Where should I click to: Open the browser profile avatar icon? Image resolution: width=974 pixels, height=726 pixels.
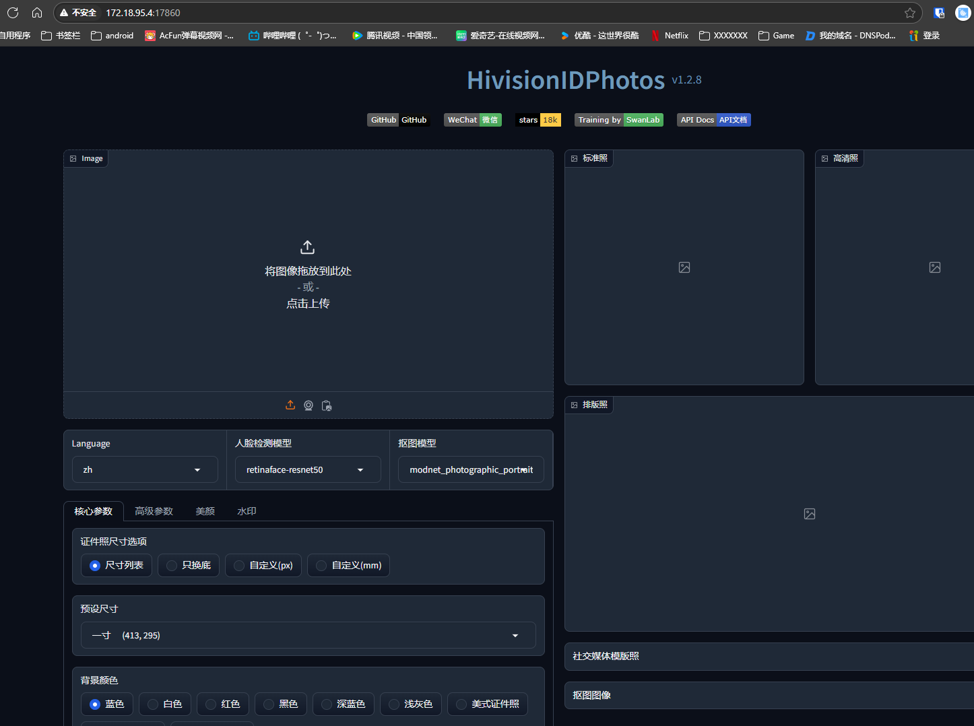coord(963,13)
